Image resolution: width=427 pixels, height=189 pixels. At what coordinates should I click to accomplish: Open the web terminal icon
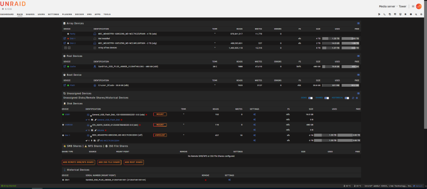coord(385,14)
